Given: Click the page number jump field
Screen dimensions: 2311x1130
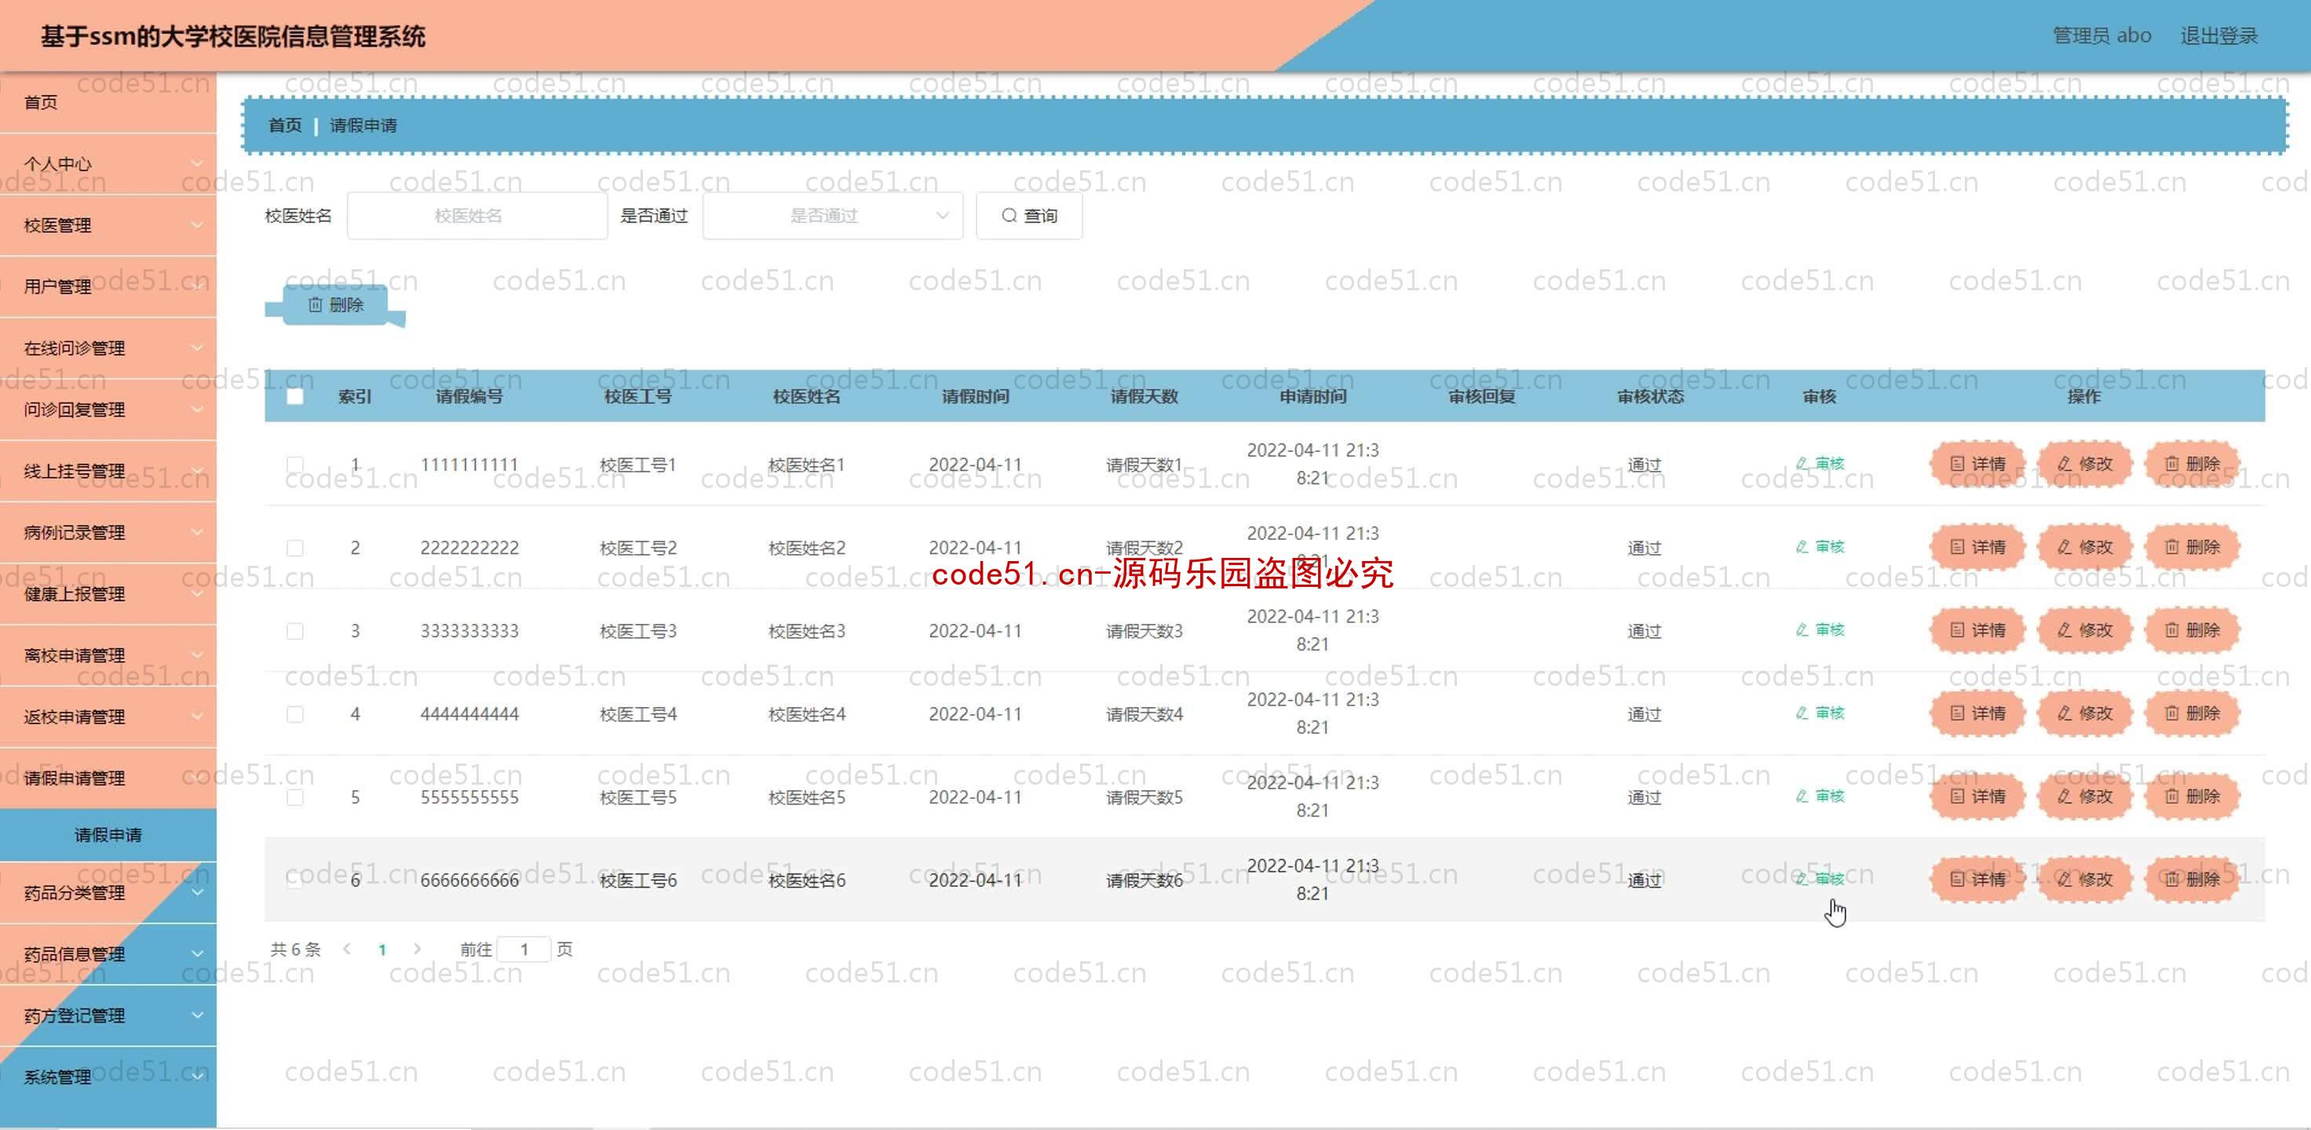Looking at the screenshot, I should (524, 949).
